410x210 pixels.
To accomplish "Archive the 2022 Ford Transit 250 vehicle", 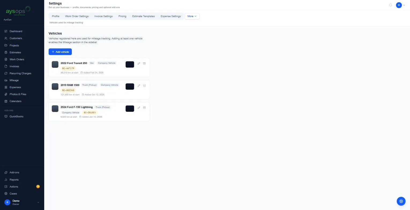I will tap(144, 63).
